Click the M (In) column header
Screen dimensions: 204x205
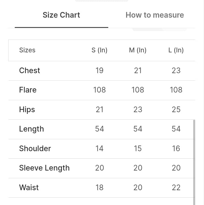coord(138,50)
